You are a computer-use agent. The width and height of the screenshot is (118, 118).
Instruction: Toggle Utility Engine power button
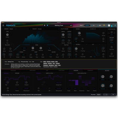[x=59, y=29]
